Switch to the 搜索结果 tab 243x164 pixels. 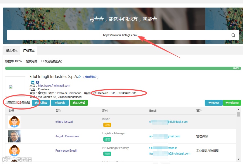[12, 50]
